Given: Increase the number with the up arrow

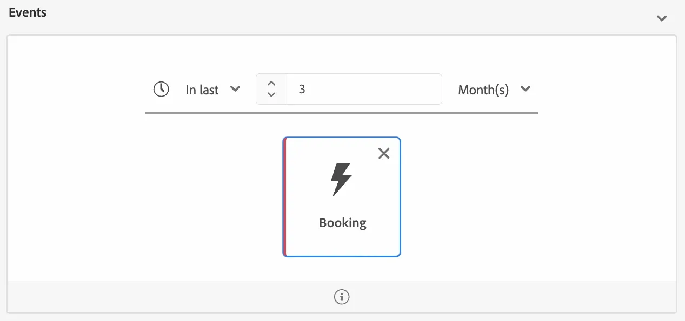Looking at the screenshot, I should pyautogui.click(x=271, y=83).
